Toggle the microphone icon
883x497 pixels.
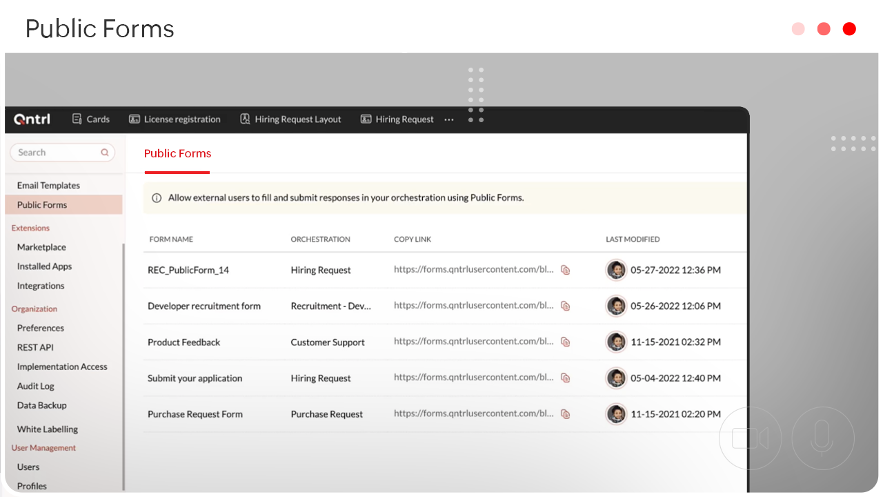(822, 438)
